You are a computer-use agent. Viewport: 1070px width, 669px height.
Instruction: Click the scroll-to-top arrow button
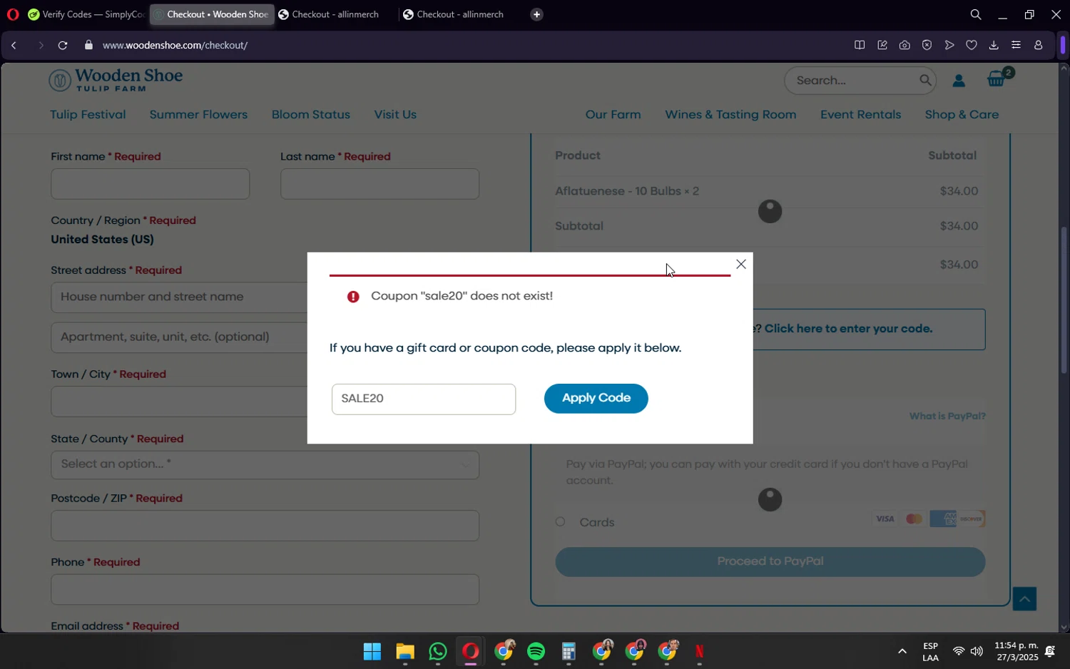pyautogui.click(x=1024, y=599)
